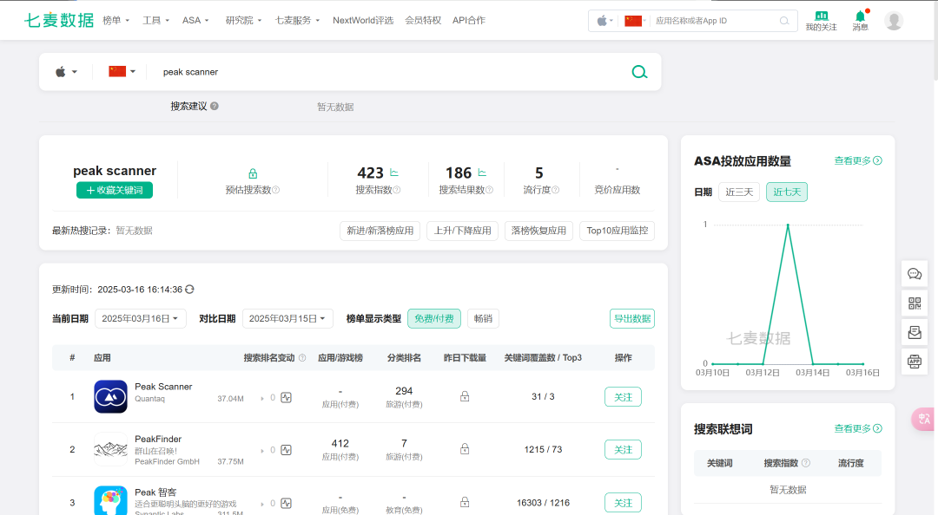Open country flag dropdown in main search bar
Viewport: 938px width, 515px height.
click(x=122, y=72)
